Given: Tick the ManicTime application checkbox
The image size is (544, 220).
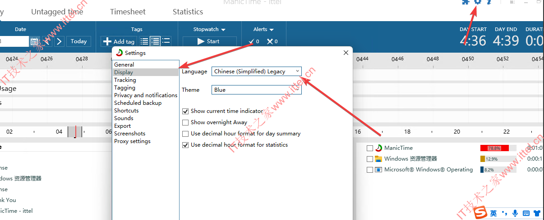Looking at the screenshot, I should click(370, 148).
